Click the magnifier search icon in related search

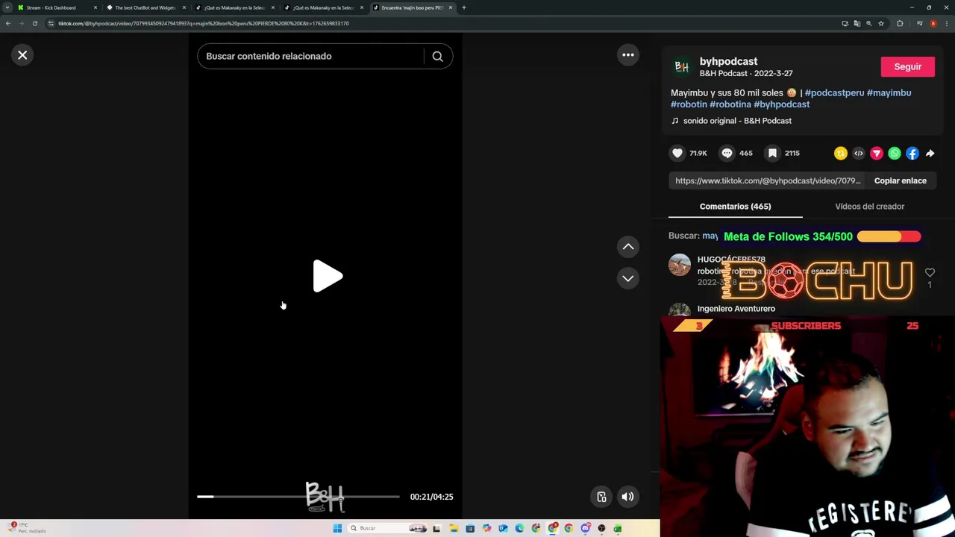(x=438, y=56)
